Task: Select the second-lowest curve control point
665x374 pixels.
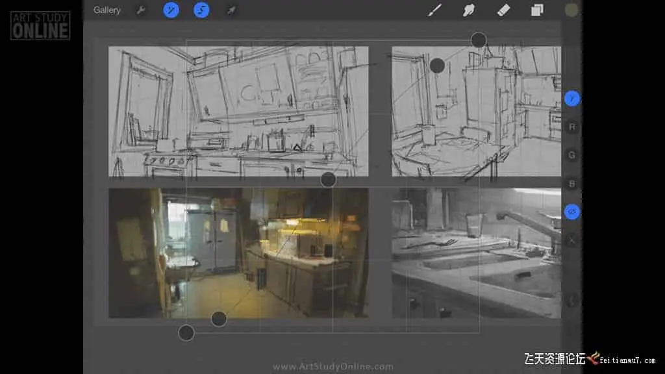Action: click(x=219, y=319)
